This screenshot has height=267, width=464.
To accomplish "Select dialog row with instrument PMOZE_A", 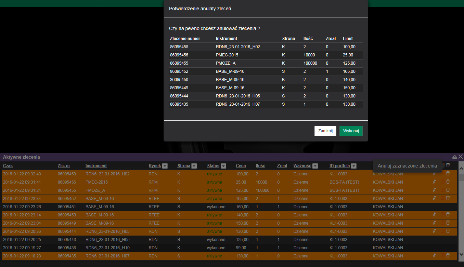I will 266,63.
